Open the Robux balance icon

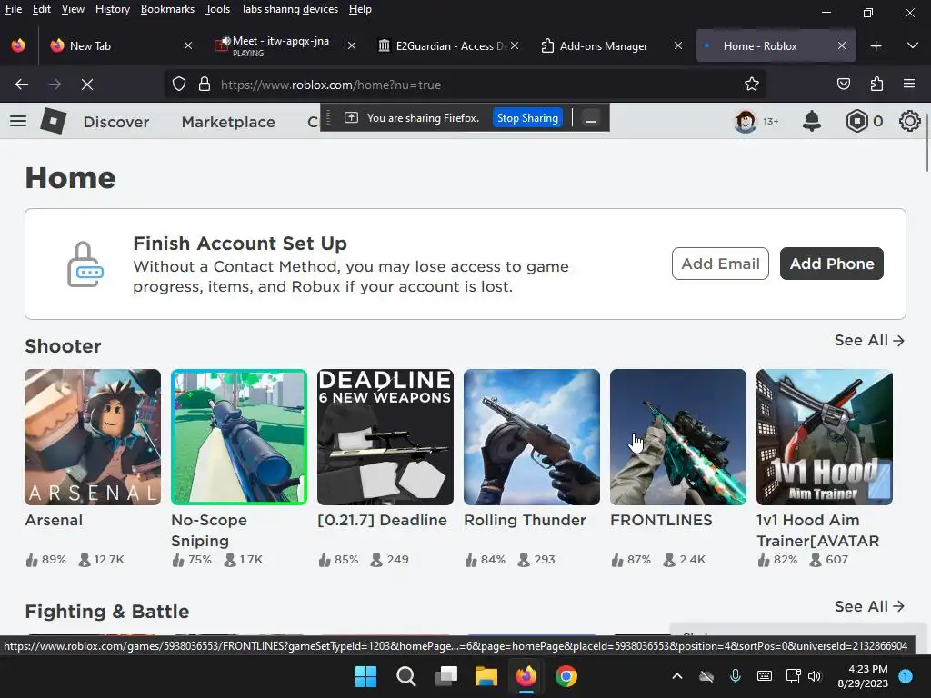(856, 121)
